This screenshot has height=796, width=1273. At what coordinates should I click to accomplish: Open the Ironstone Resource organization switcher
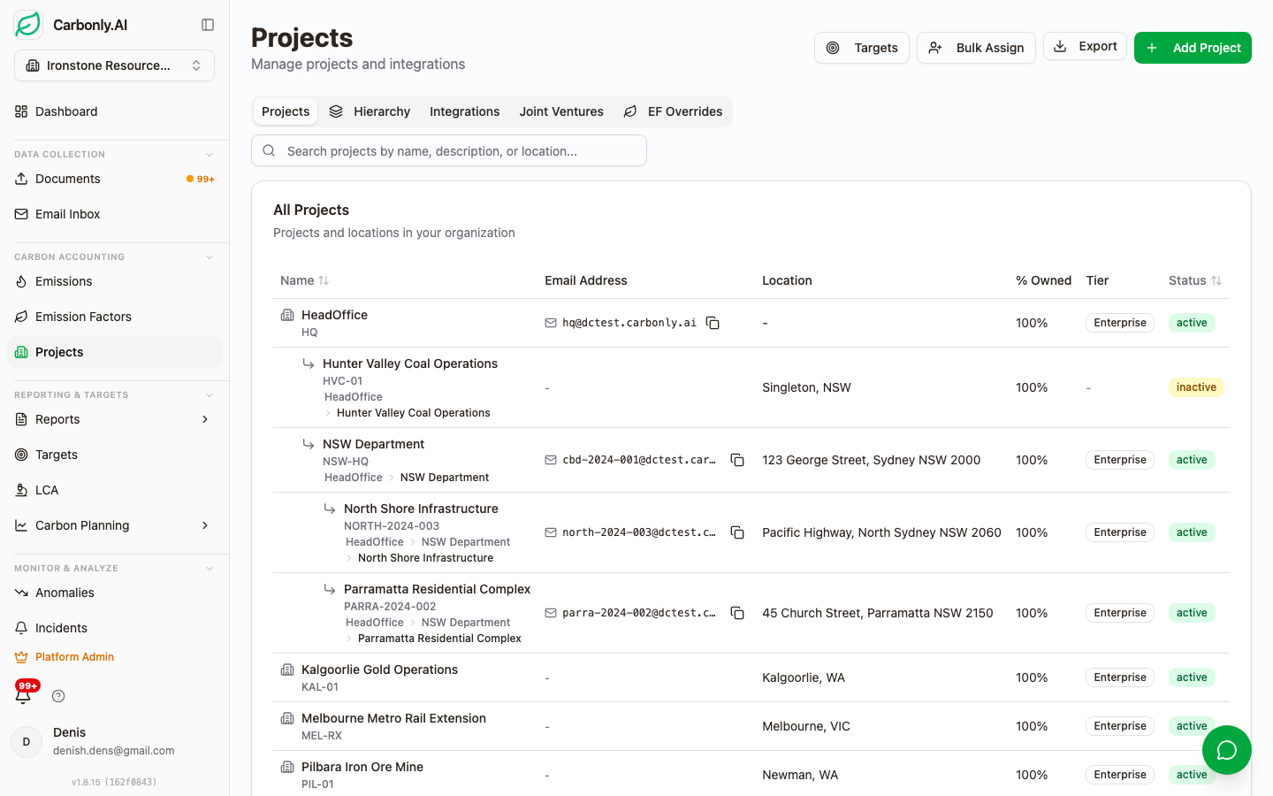114,65
